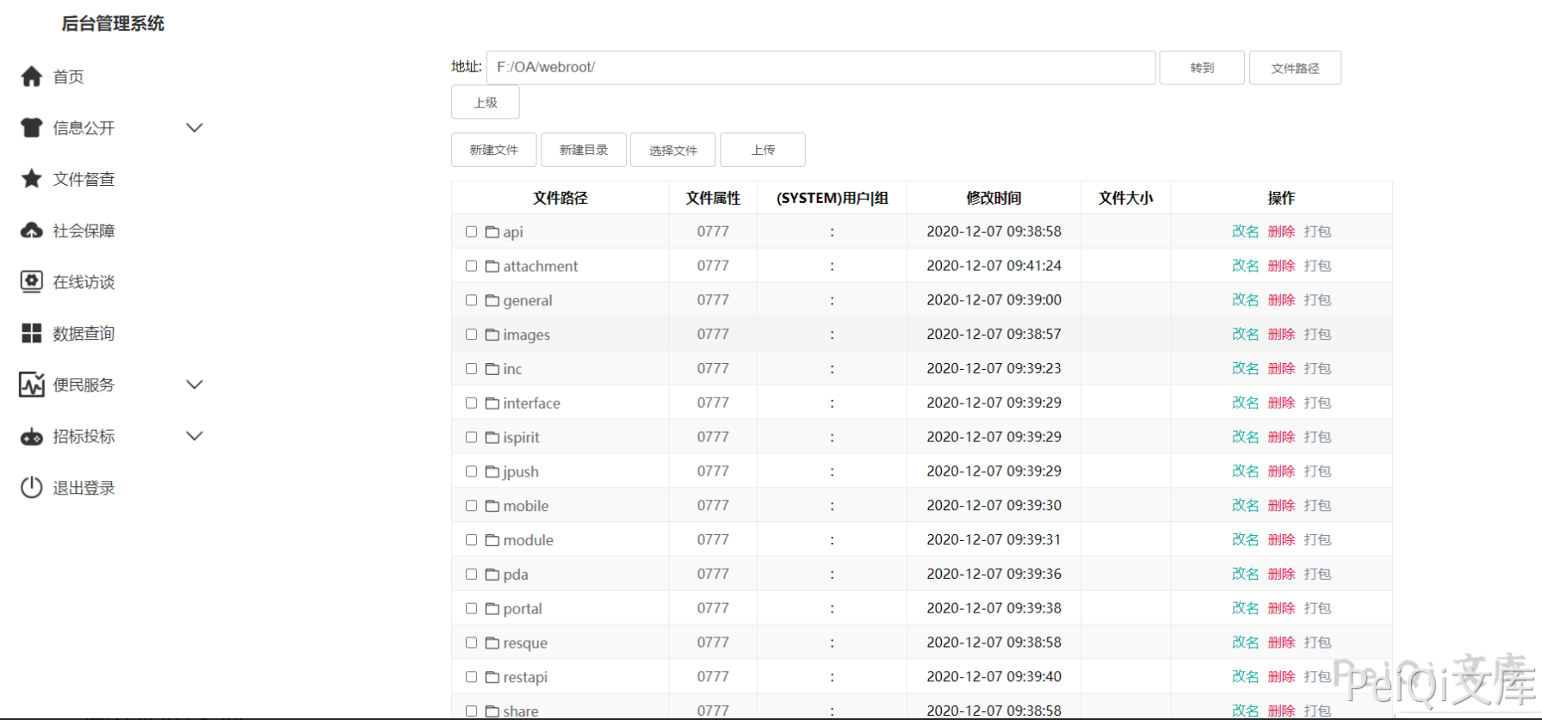
Task: Tick the checkbox next to mobile
Action: pos(471,506)
